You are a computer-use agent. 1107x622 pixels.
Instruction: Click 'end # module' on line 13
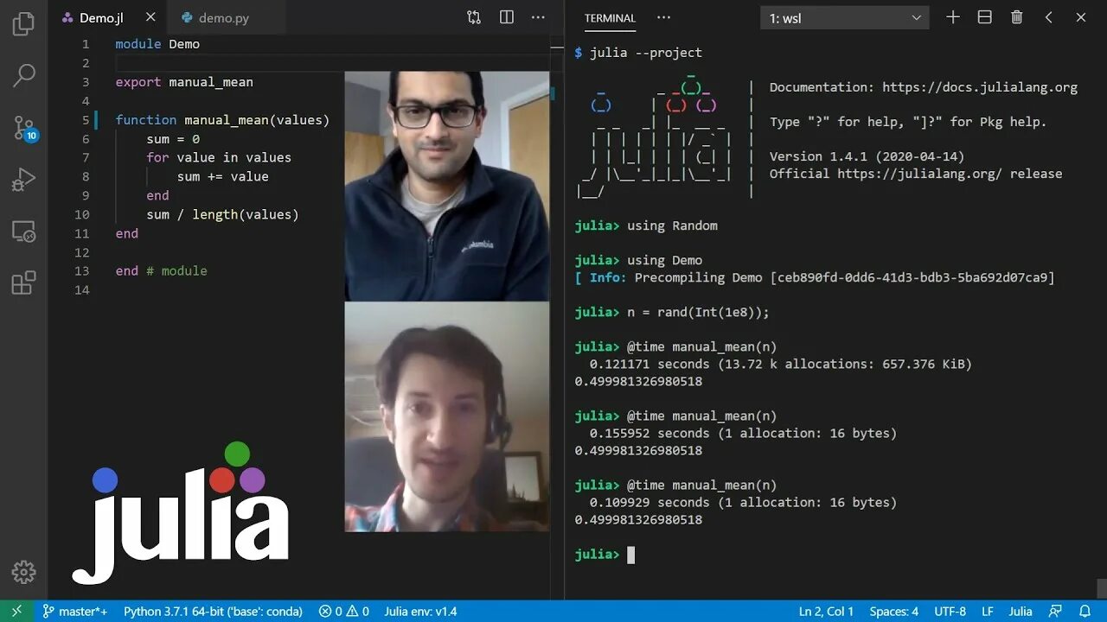pos(161,271)
